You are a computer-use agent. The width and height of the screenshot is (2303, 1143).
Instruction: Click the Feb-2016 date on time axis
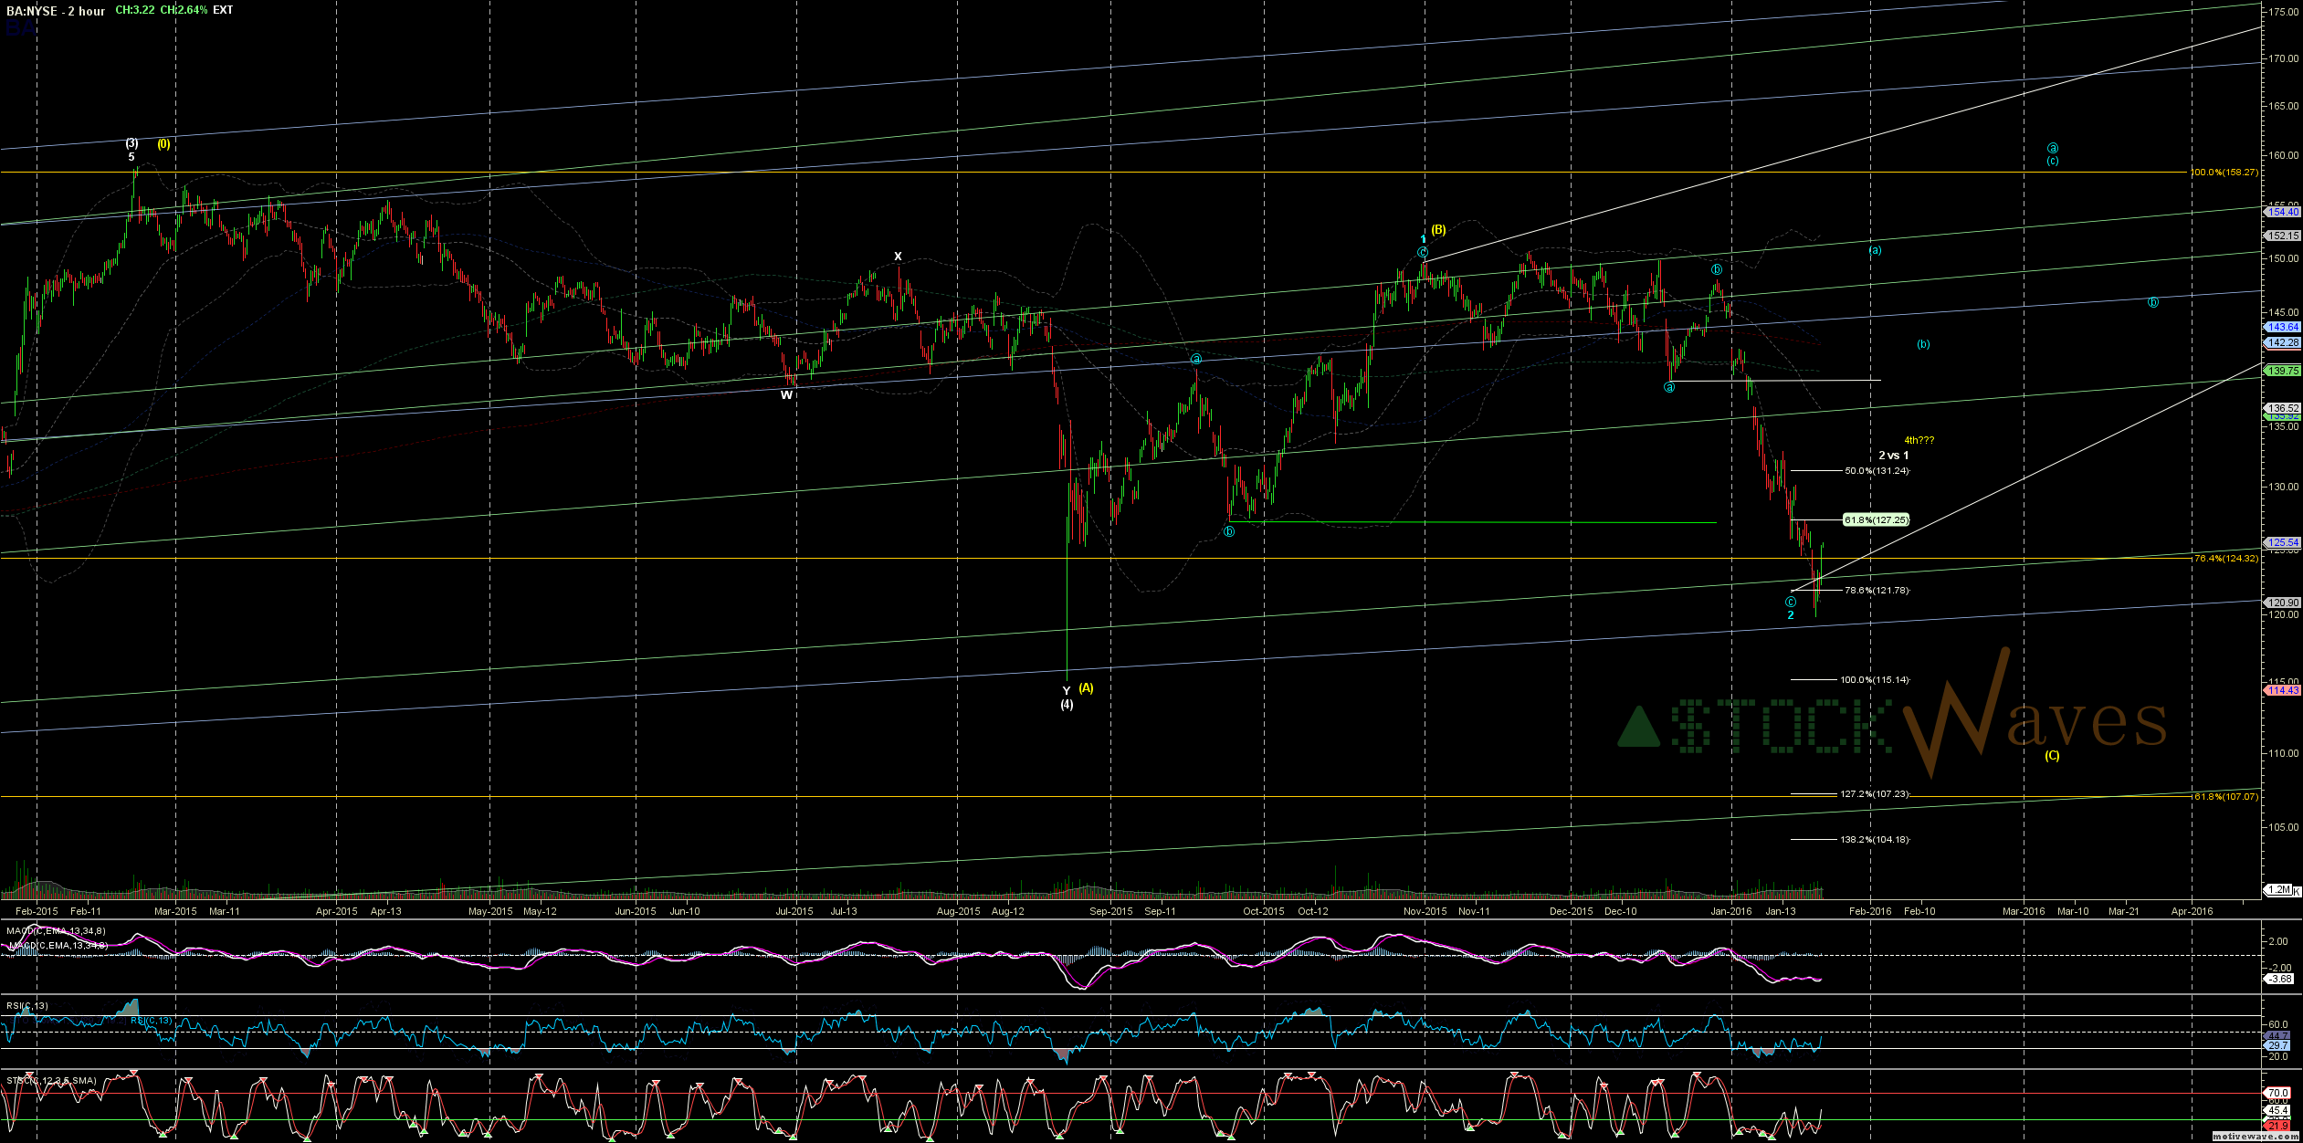click(1869, 911)
